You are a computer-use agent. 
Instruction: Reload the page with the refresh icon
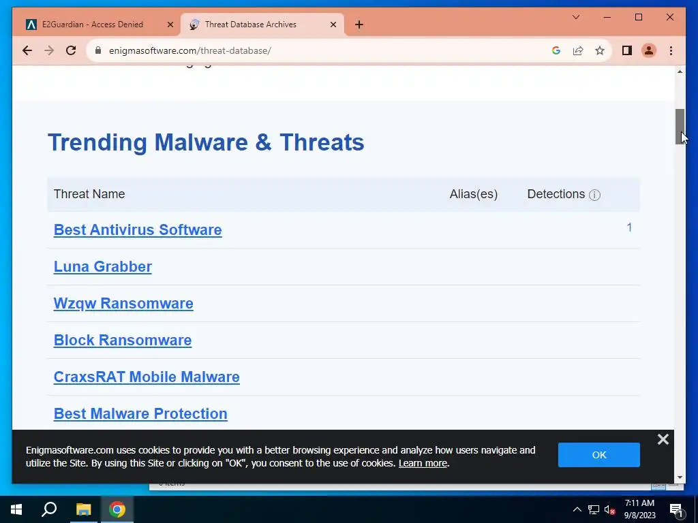click(x=71, y=50)
